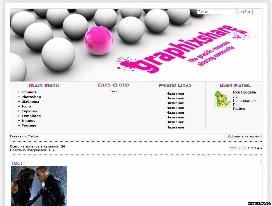Screen dimensions: 272x206
Task: Click the current page number 1
Action: [248, 148]
